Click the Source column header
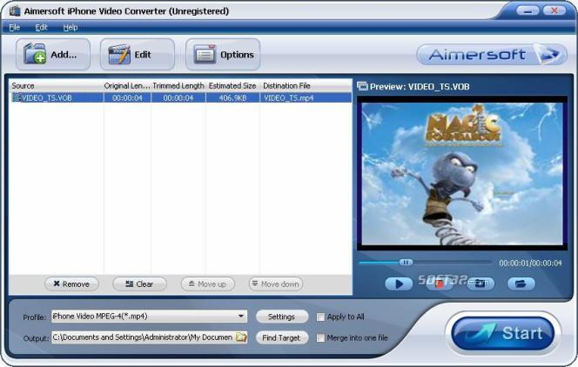The height and width of the screenshot is (367, 578). 56,86
